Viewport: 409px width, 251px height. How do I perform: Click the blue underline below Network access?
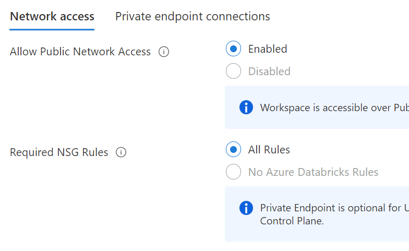point(52,30)
